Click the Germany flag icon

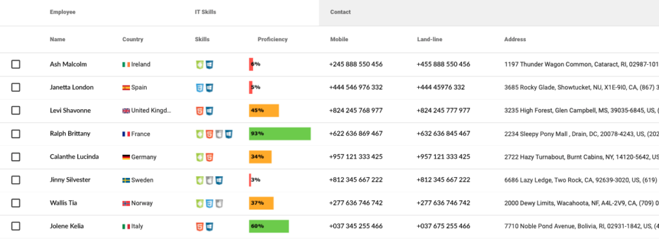tap(126, 157)
